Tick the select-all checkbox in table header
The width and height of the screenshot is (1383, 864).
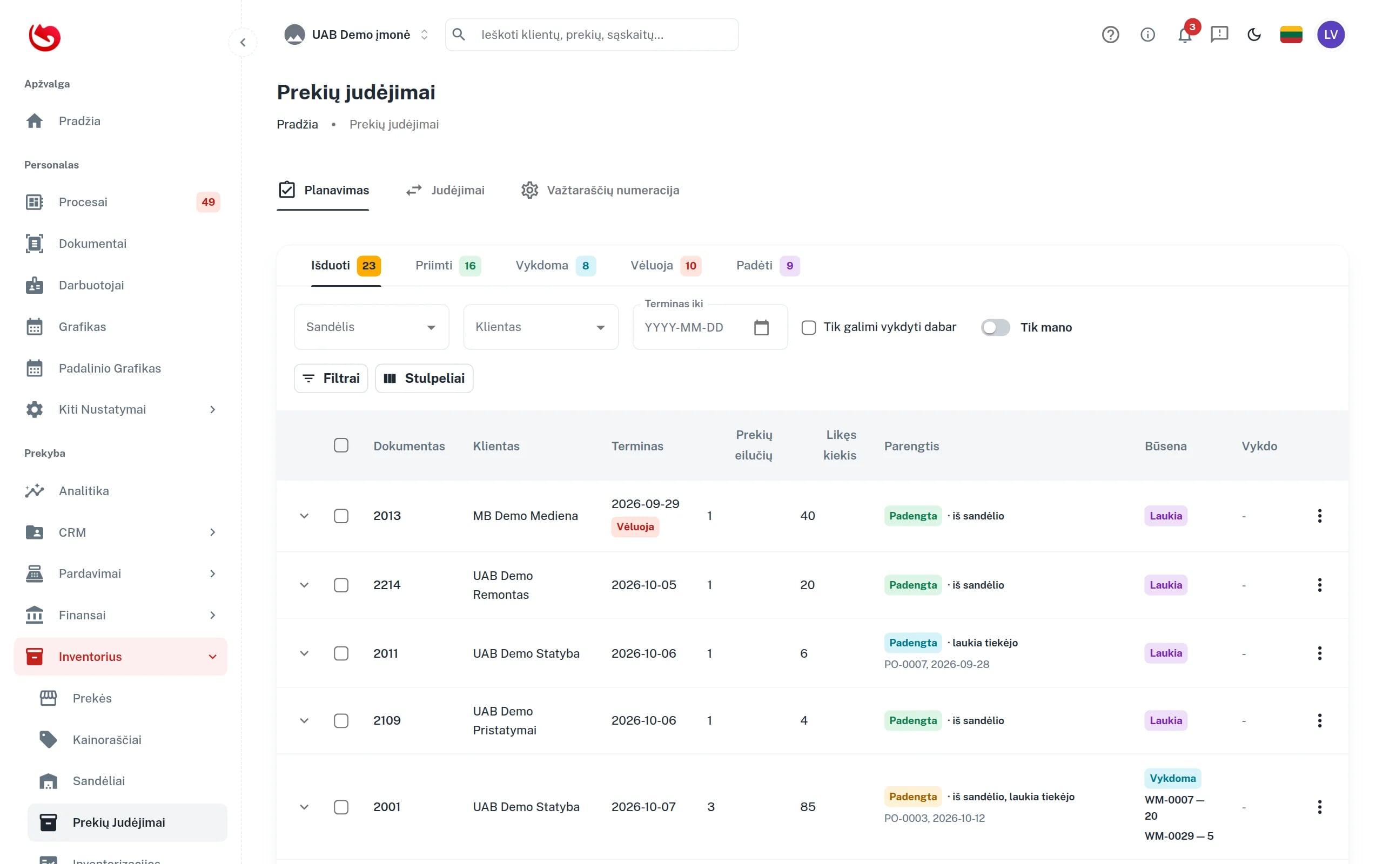[x=341, y=446]
